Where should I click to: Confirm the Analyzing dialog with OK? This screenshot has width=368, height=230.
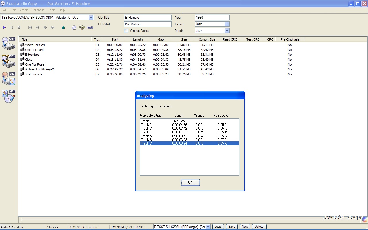190,183
